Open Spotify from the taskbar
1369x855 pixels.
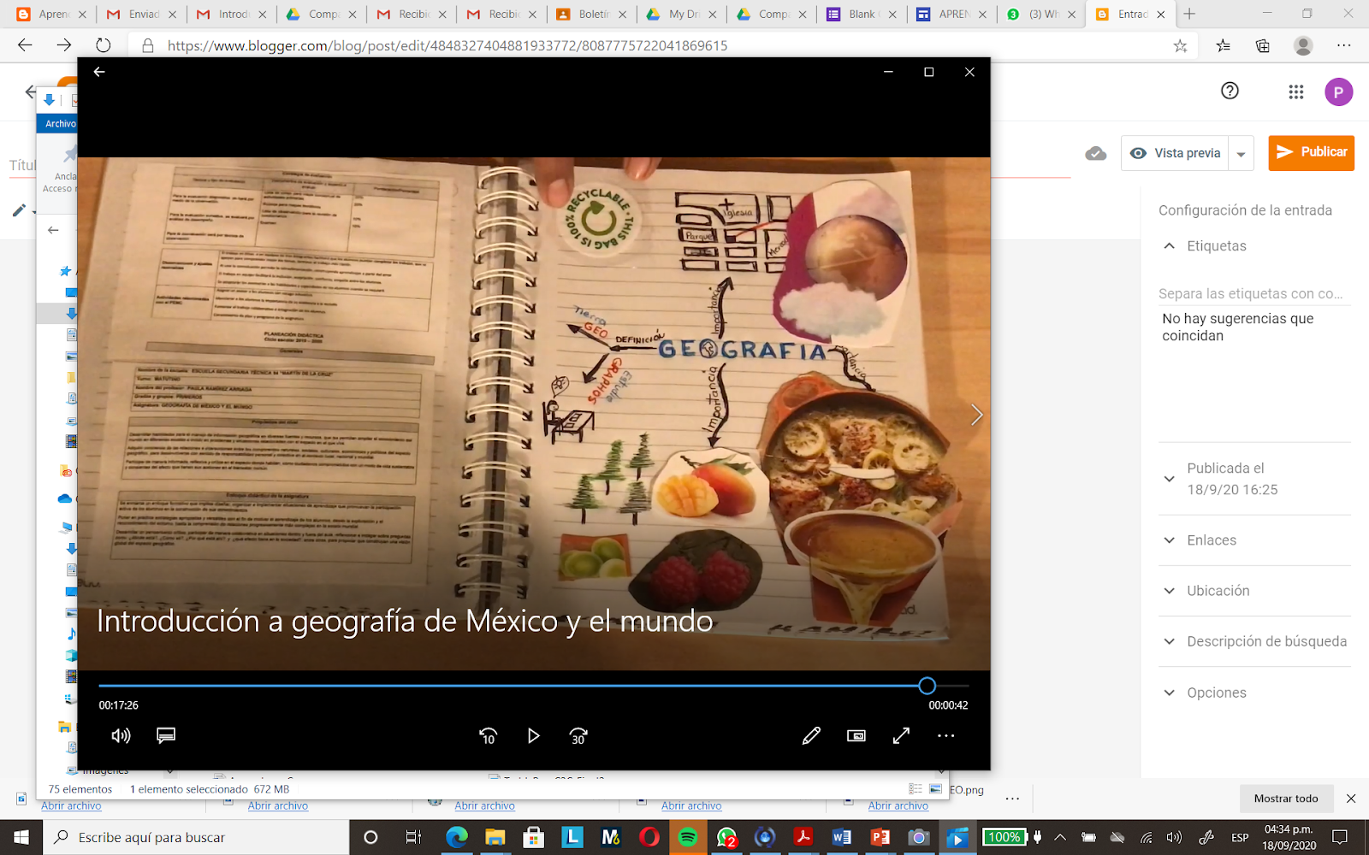[x=687, y=837]
